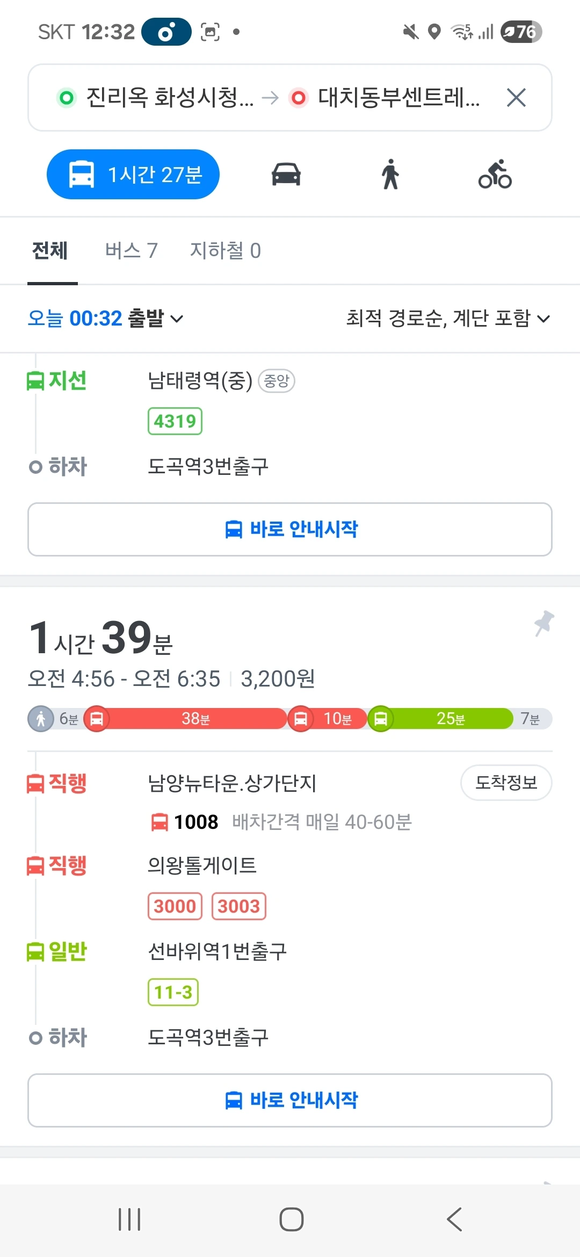Tap the transit bus mode 1시간 27분

[133, 175]
